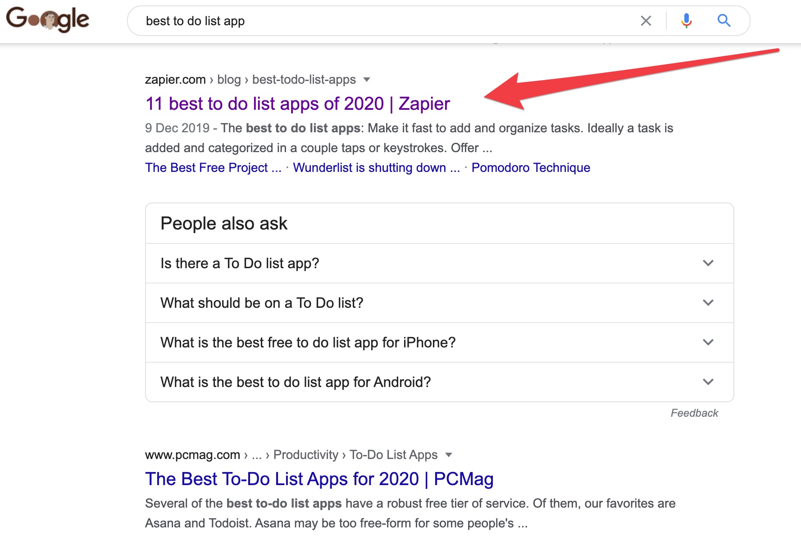Open the dropdown arrow next to the zapier.com URL
This screenshot has width=801, height=549.
click(367, 80)
